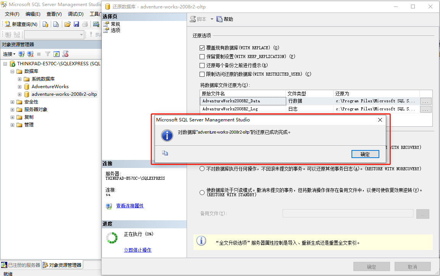Click the greyed-out printer icon

(x=85, y=24)
